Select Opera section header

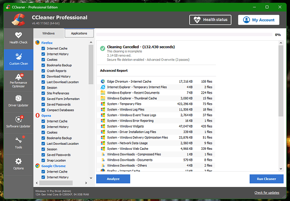(46, 115)
